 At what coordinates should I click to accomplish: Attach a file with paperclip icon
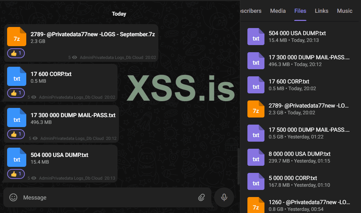click(x=202, y=197)
